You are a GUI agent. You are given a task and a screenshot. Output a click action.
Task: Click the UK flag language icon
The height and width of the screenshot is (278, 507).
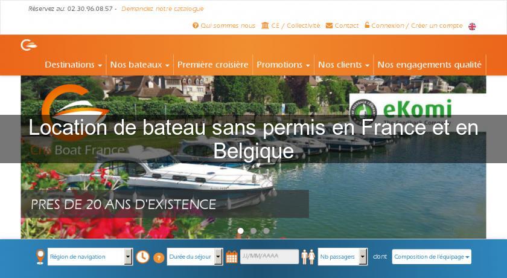pos(472,27)
